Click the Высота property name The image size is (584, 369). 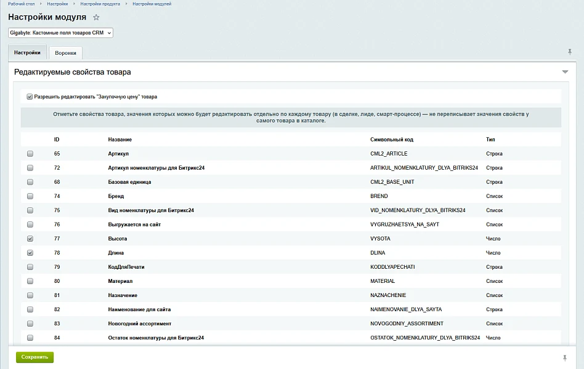[x=117, y=239]
